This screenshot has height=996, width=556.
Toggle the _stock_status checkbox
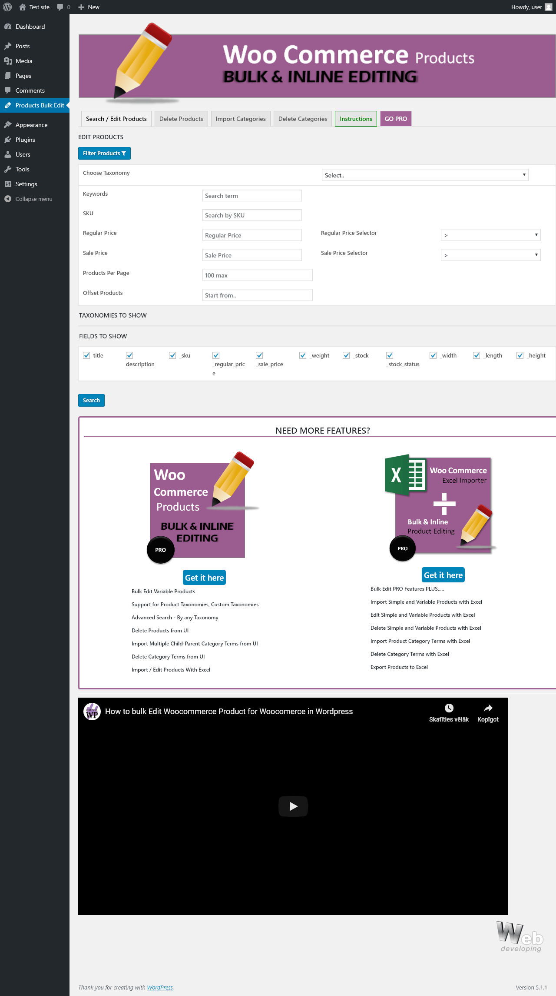coord(390,355)
